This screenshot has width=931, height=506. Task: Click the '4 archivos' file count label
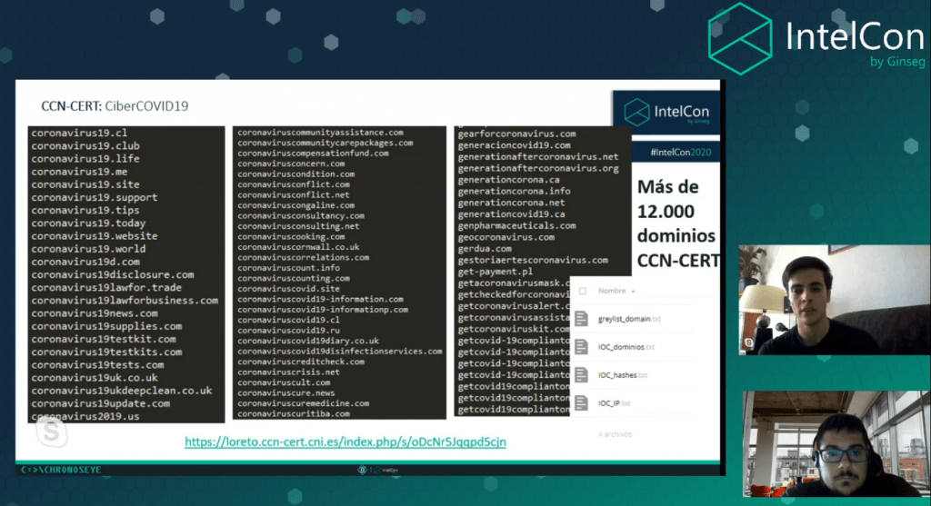616,434
